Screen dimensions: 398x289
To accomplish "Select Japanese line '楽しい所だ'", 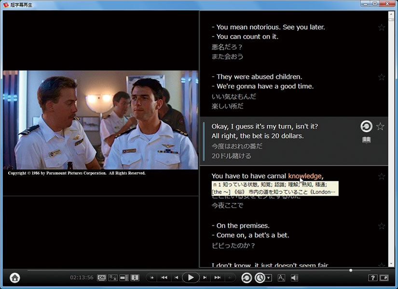I will coord(227,106).
